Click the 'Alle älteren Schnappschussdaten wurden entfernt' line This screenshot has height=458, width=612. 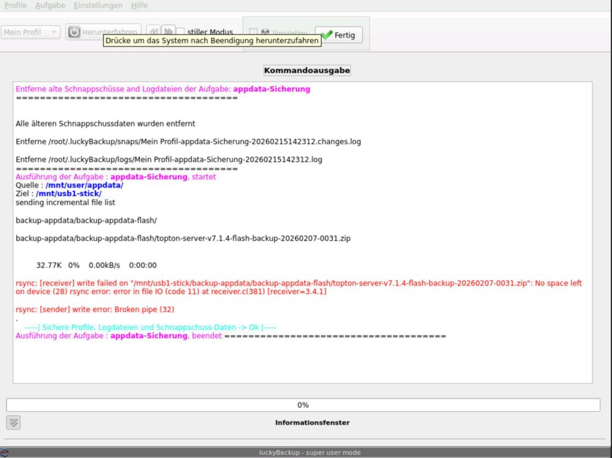[105, 124]
